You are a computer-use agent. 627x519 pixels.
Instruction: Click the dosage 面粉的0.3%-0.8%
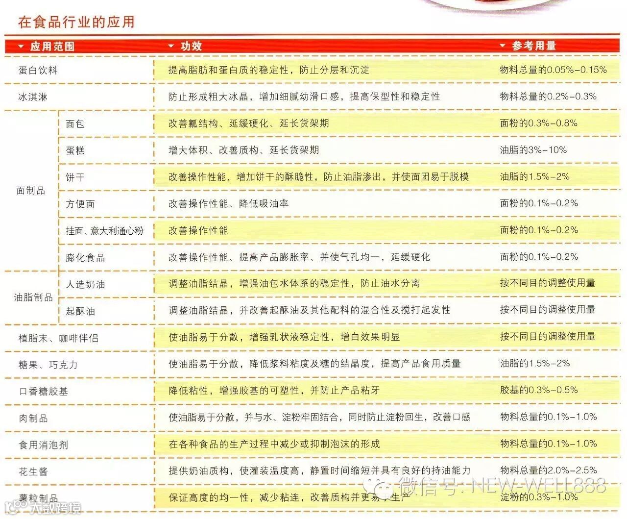click(x=538, y=123)
